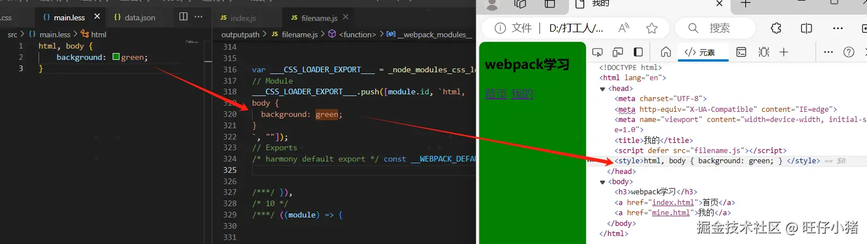The width and height of the screenshot is (867, 244).
Task: Select the h3 webpack学习 DOM node
Action: tap(656, 192)
